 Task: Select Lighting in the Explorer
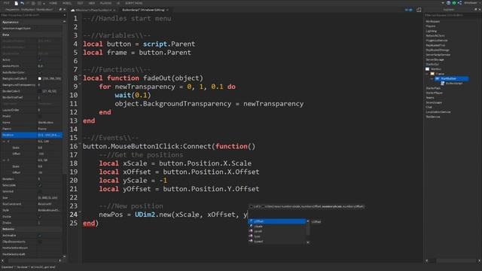click(x=432, y=31)
